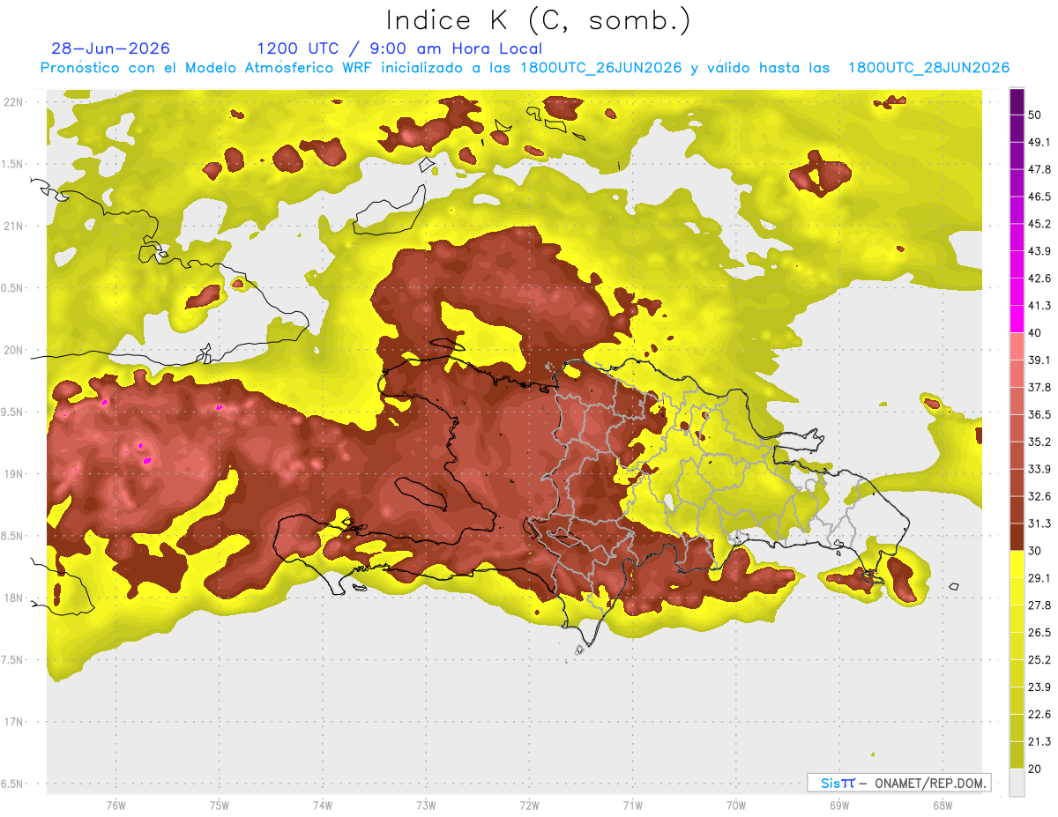Click the 68W longitude label
Viewport: 1058px width, 817px height.
coord(942,805)
